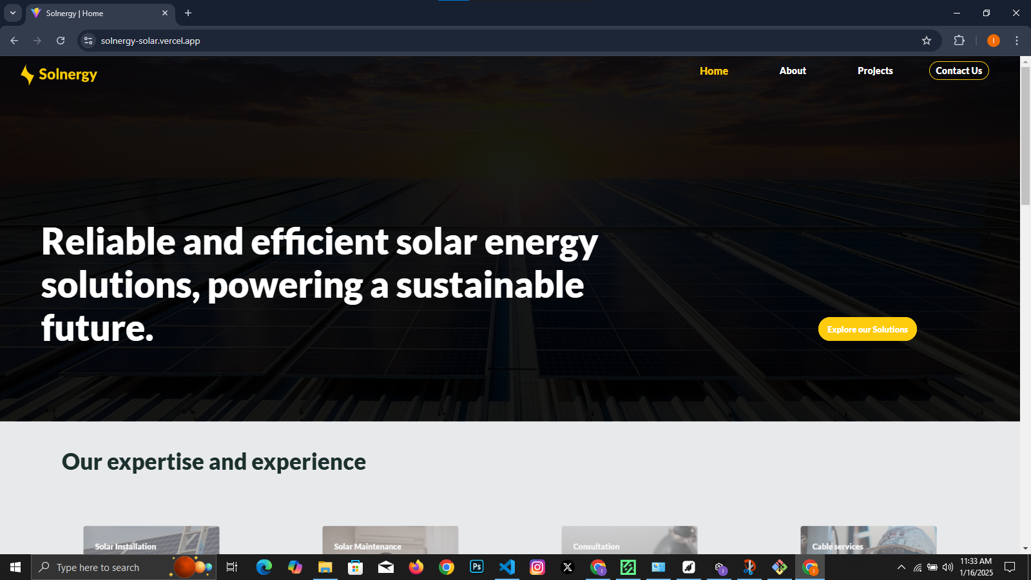1031x580 pixels.
Task: Open Visual Studio Code from the taskbar
Action: [x=507, y=567]
